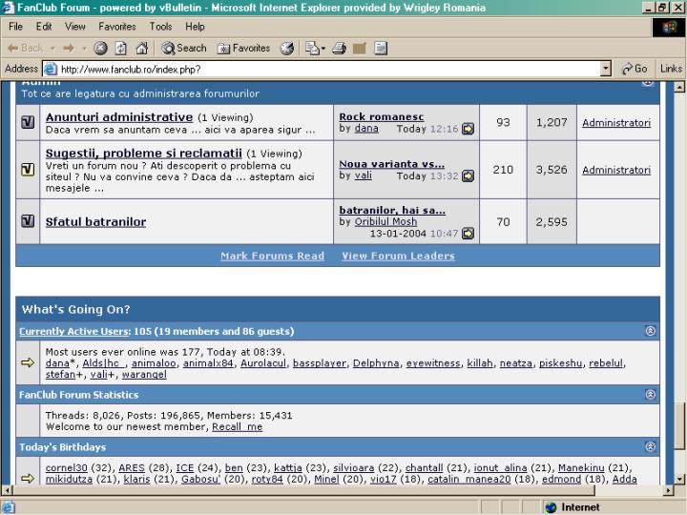Open profile of user Delphyna
Viewport: 687px width, 515px height.
pyautogui.click(x=376, y=363)
